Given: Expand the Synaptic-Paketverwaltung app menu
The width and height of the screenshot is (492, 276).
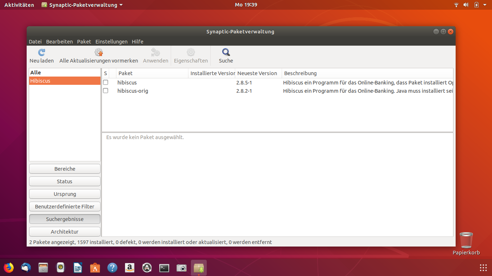Looking at the screenshot, I should click(82, 5).
